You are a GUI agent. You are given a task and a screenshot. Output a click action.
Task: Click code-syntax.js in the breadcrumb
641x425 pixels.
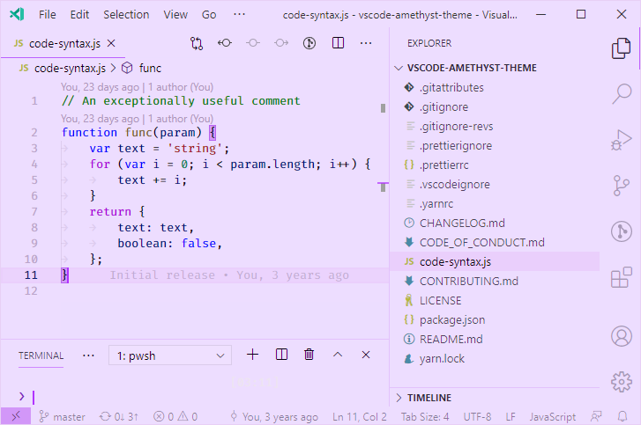[70, 68]
